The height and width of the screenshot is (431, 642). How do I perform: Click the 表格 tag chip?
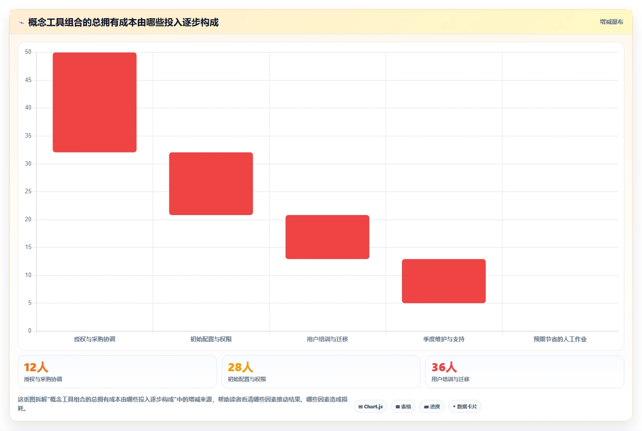coord(403,407)
